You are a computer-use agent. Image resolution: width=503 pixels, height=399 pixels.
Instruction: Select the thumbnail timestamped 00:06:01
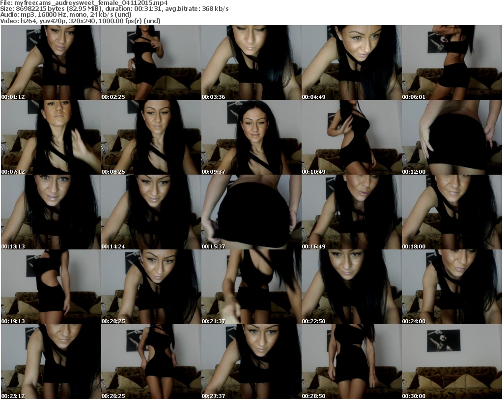click(x=451, y=62)
